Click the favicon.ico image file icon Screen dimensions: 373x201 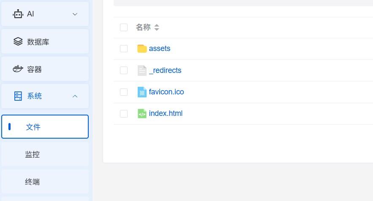point(142,92)
